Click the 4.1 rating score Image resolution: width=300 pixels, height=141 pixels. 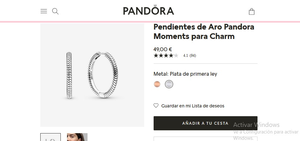[x=185, y=56]
